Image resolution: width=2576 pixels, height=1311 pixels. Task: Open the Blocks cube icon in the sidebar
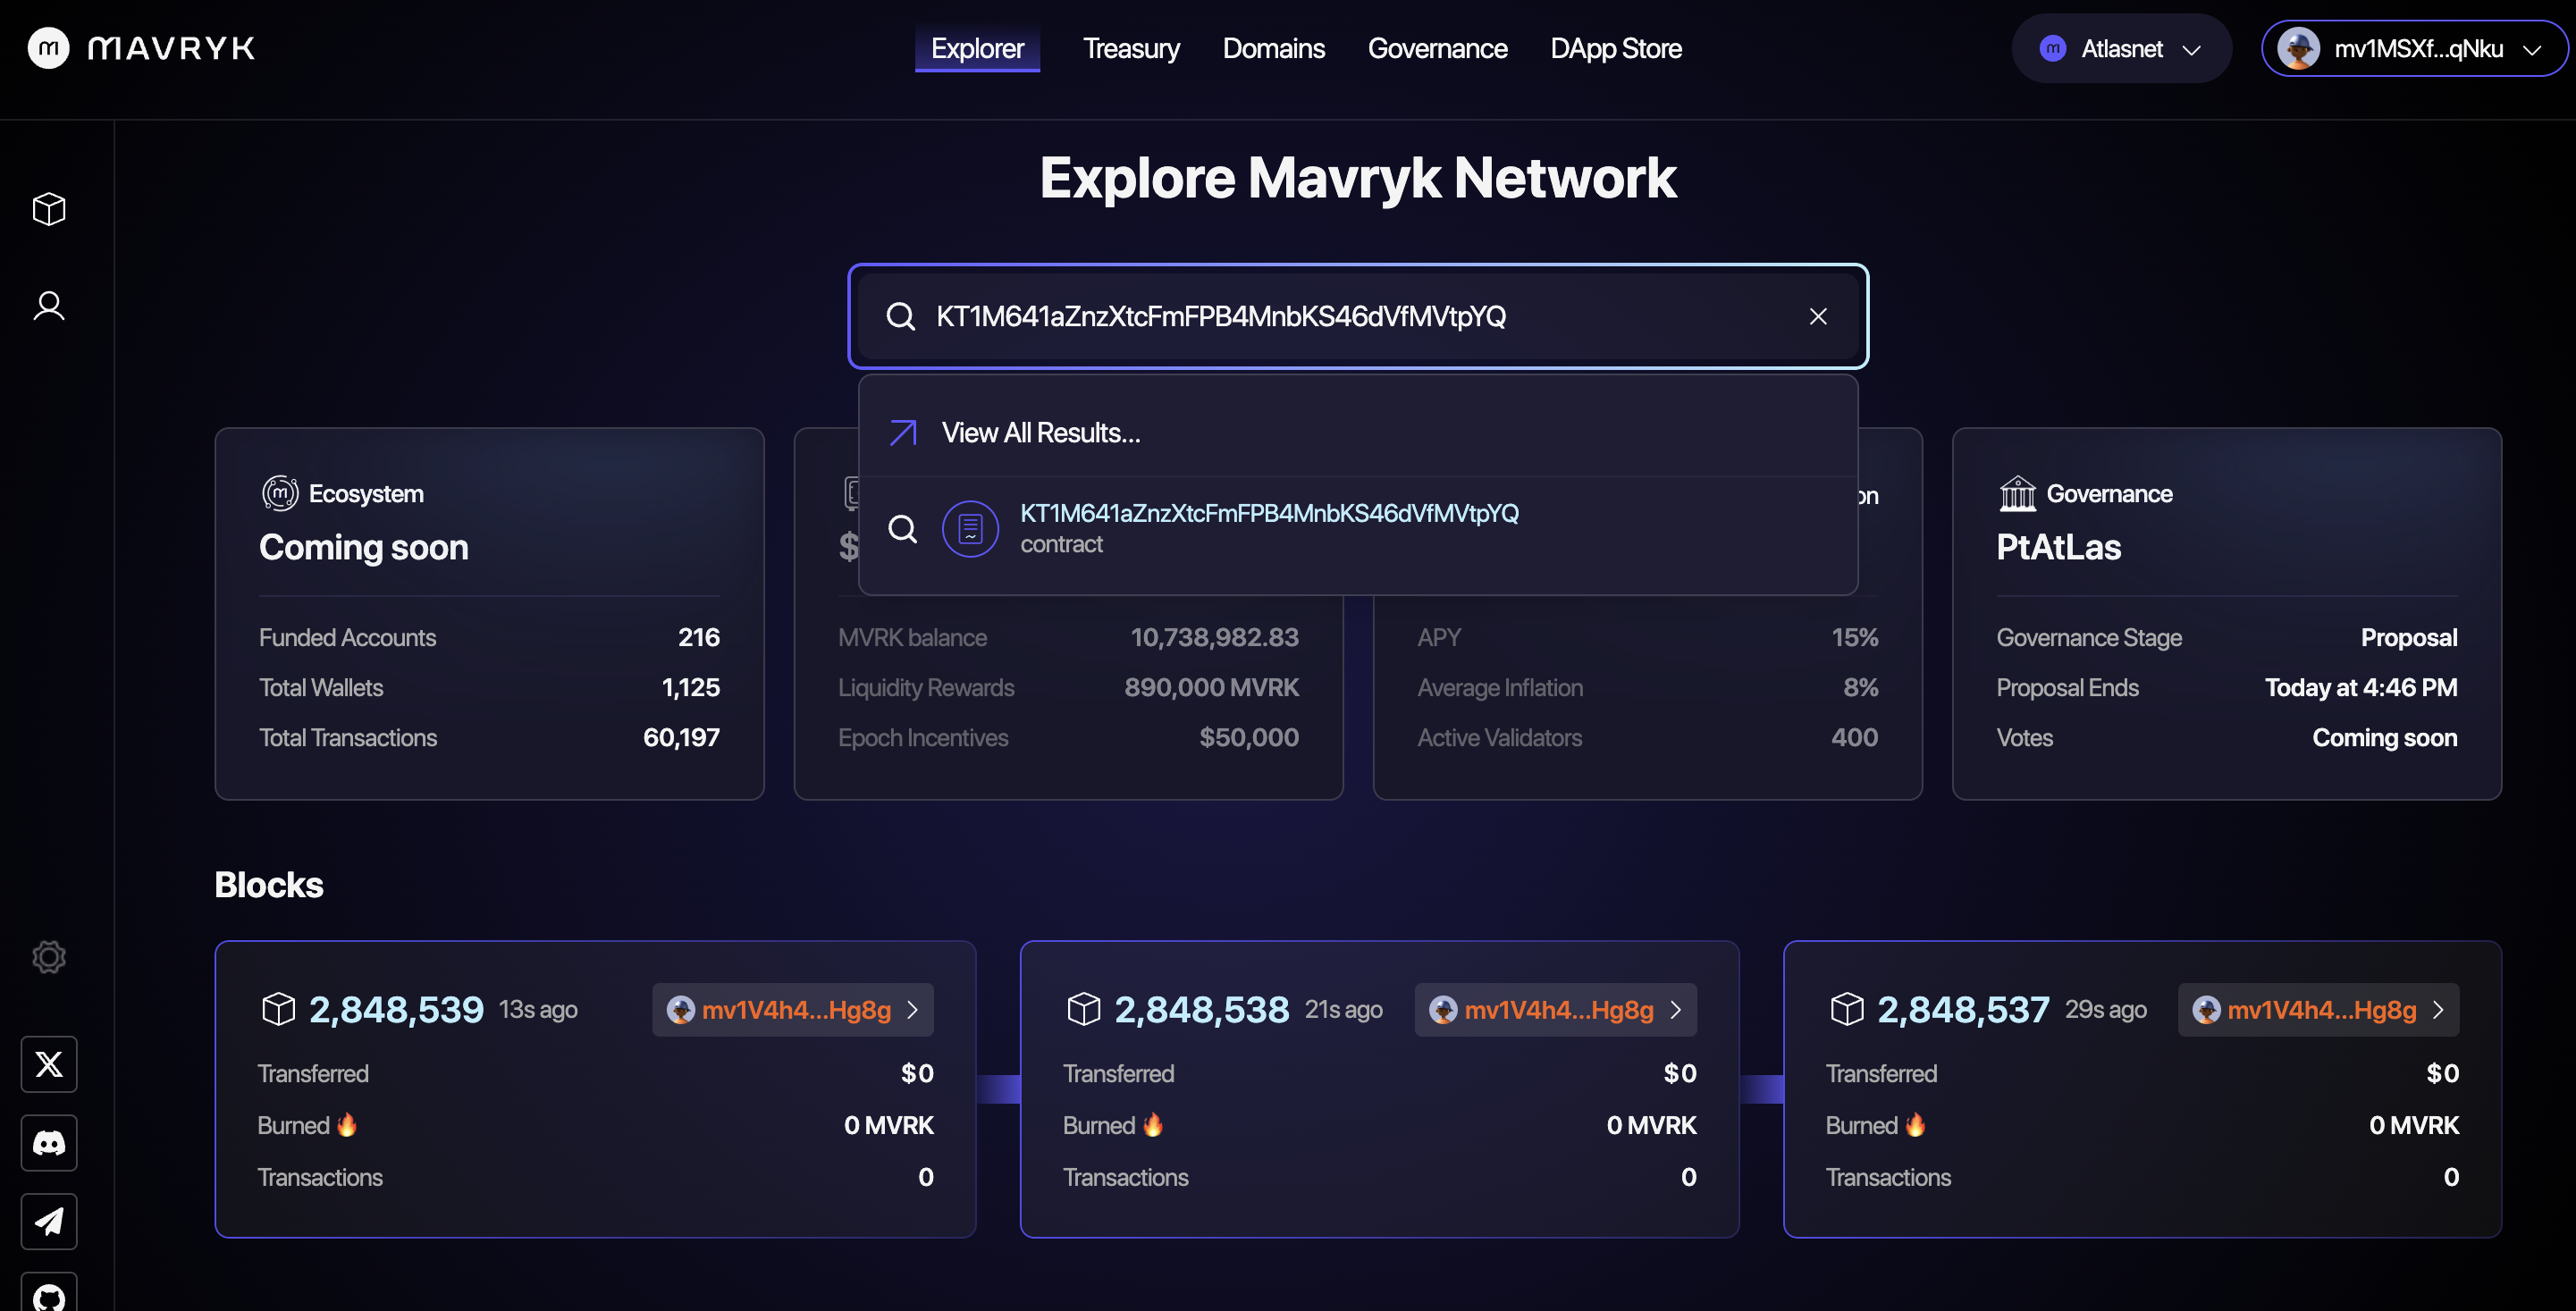[49, 209]
